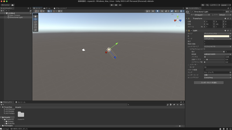
Task: Click the project panel search field
Action: [x=146, y=105]
